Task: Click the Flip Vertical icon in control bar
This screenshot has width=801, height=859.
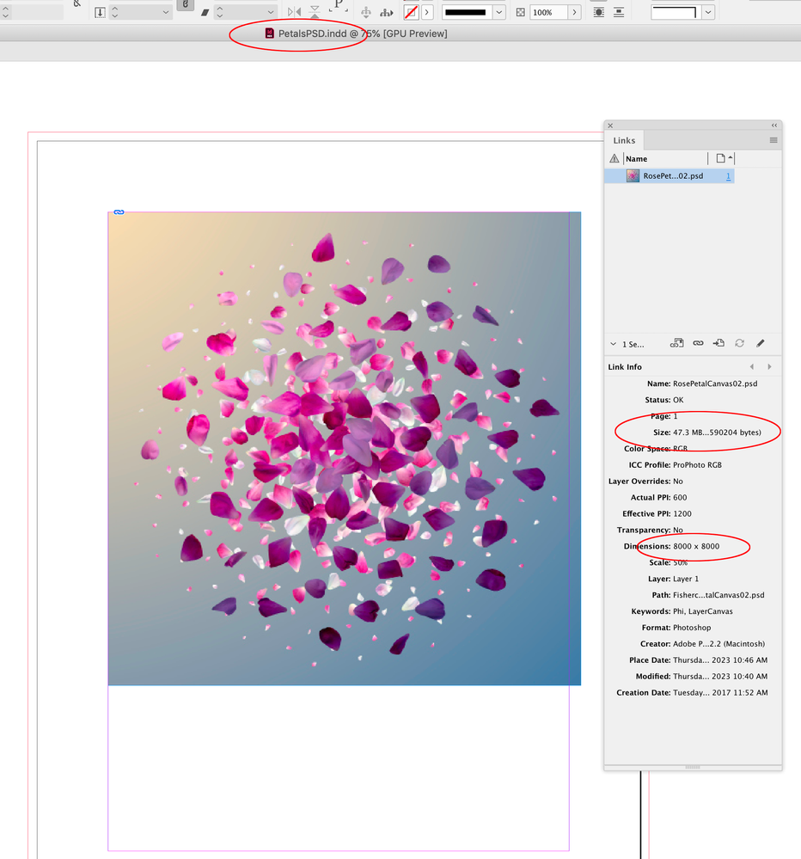Action: [x=315, y=11]
